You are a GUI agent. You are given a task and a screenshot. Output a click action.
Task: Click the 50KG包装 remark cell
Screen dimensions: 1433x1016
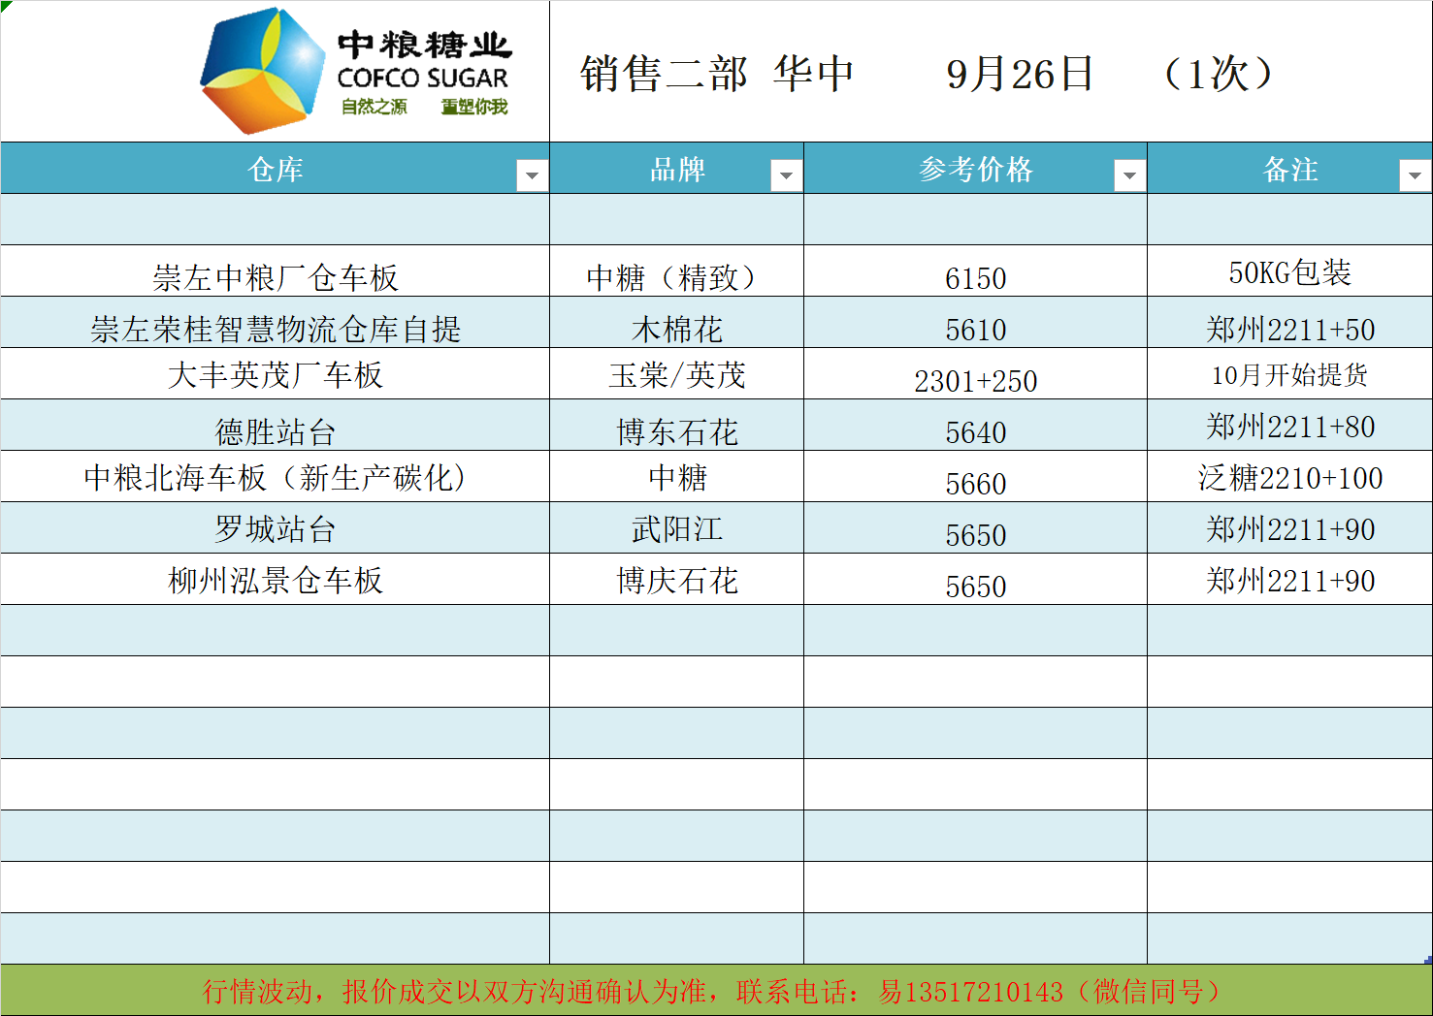(x=1289, y=273)
